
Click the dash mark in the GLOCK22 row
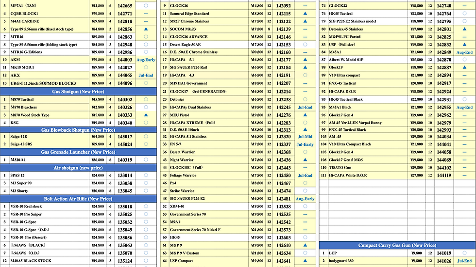[464, 6]
